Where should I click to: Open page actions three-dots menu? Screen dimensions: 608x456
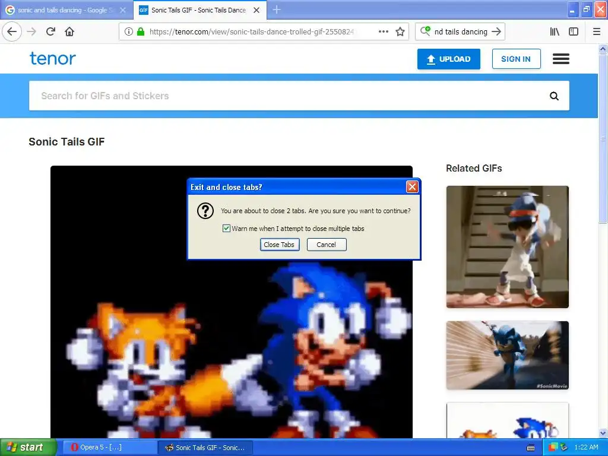(x=383, y=31)
